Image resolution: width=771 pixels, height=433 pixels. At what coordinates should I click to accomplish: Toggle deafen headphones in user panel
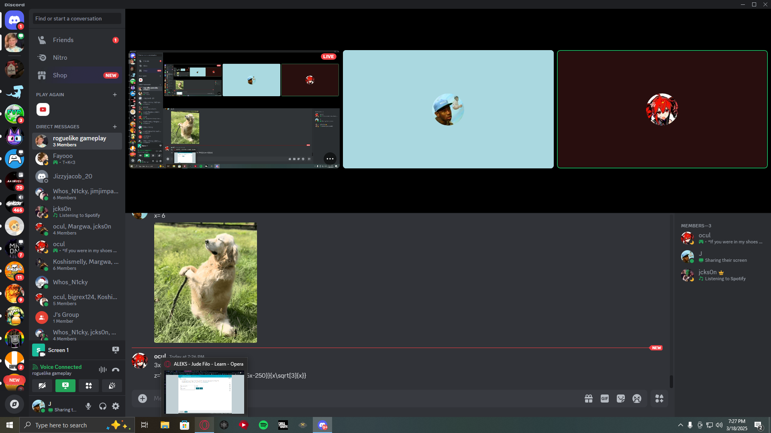103,406
